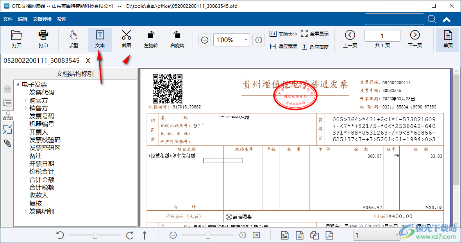Select 发票校验码 in the structure tree
The width and height of the screenshot is (461, 243).
[x=45, y=140]
